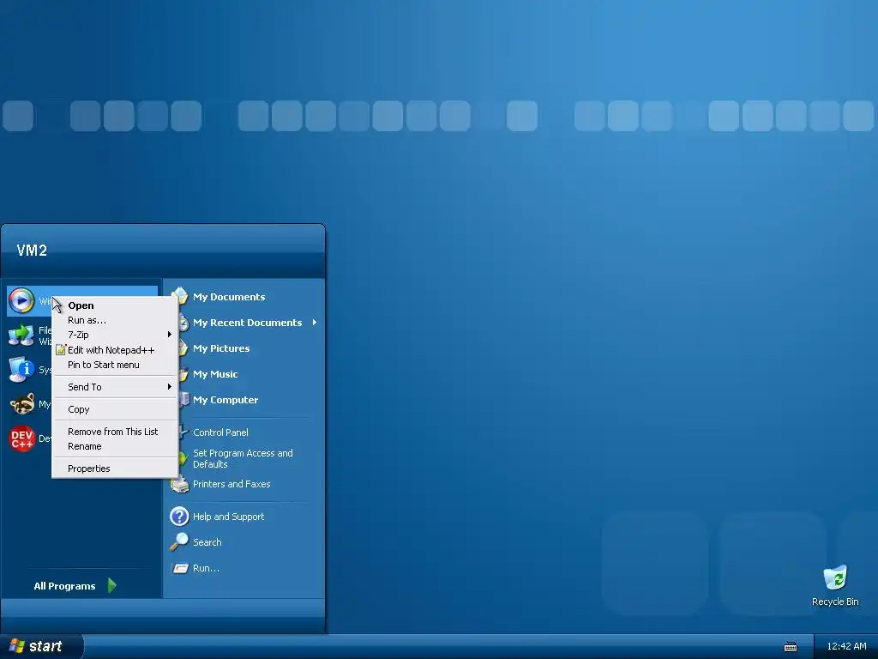Expand My Recent Documents submenu arrow

click(x=315, y=323)
